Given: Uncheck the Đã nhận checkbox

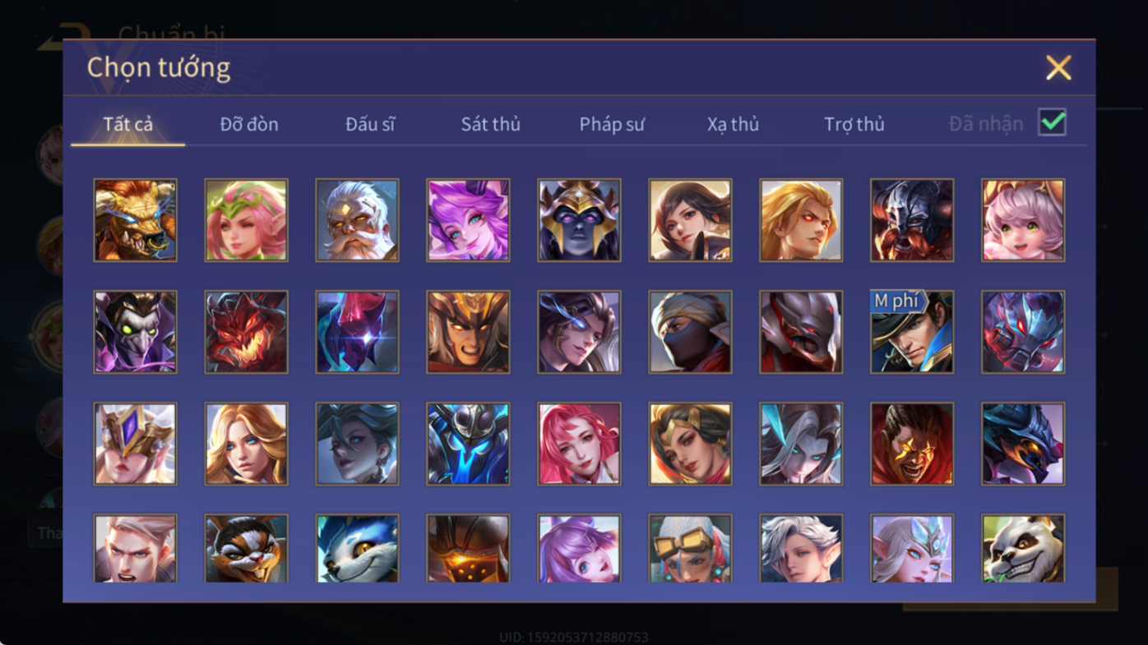Looking at the screenshot, I should click(x=1052, y=122).
